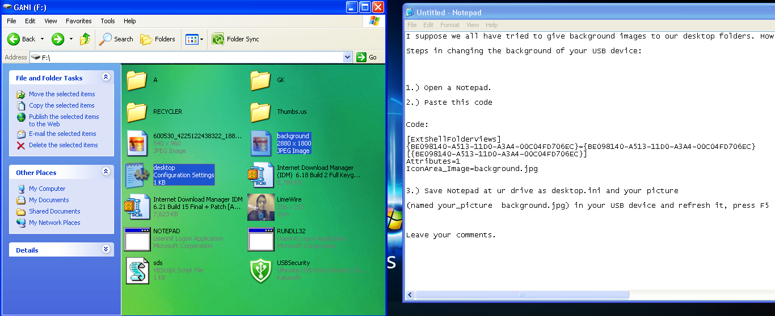This screenshot has height=316, width=775.
Task: Collapse the Other Places panel
Action: click(x=106, y=172)
